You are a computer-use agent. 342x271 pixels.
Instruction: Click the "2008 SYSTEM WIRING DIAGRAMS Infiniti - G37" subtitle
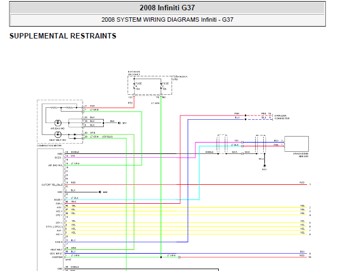(x=167, y=20)
